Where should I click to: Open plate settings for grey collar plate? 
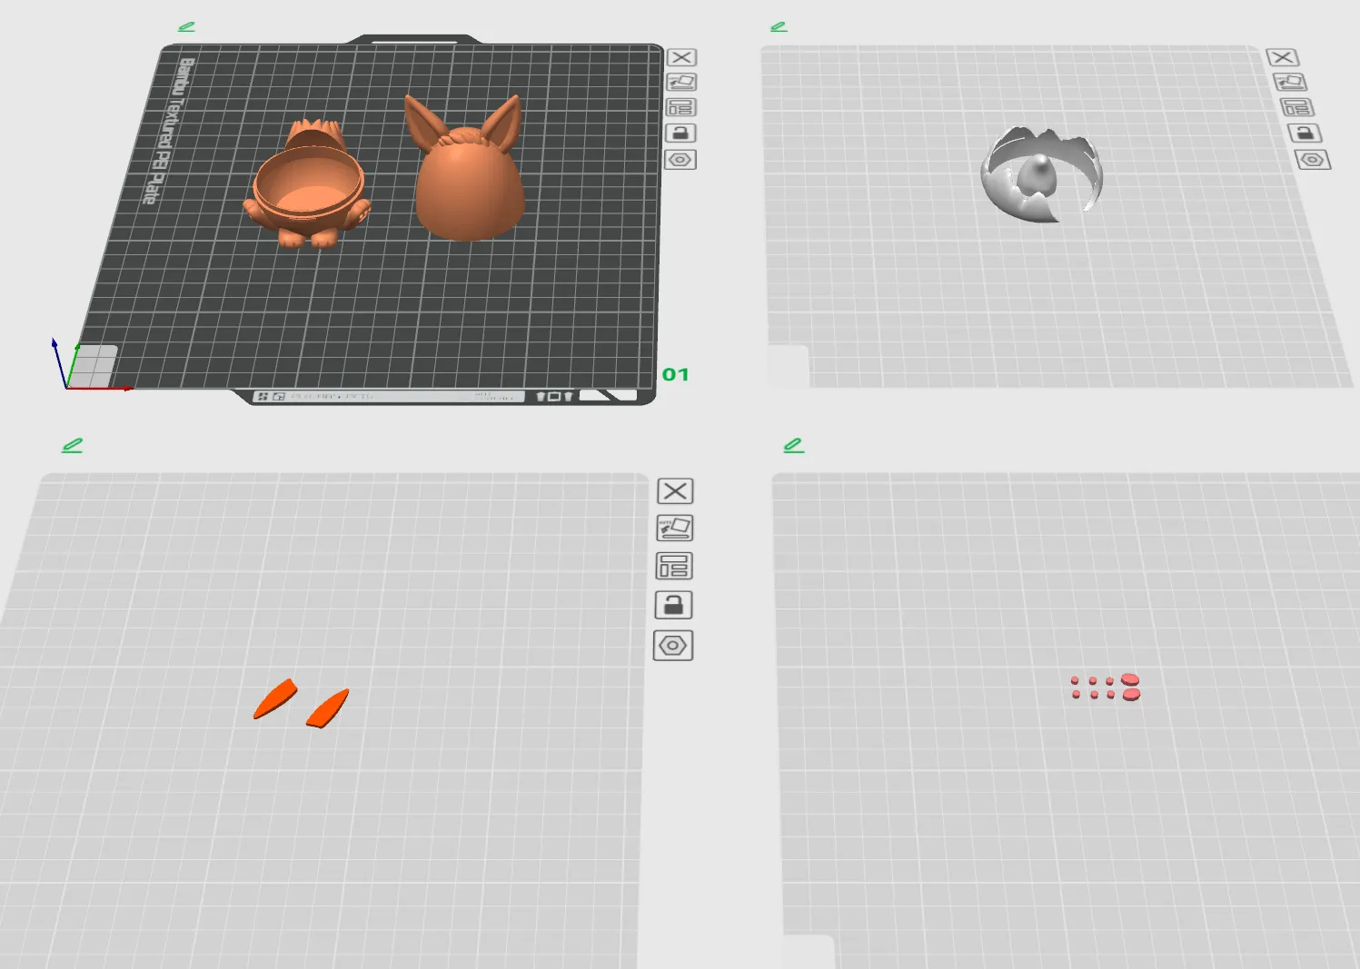point(1313,160)
